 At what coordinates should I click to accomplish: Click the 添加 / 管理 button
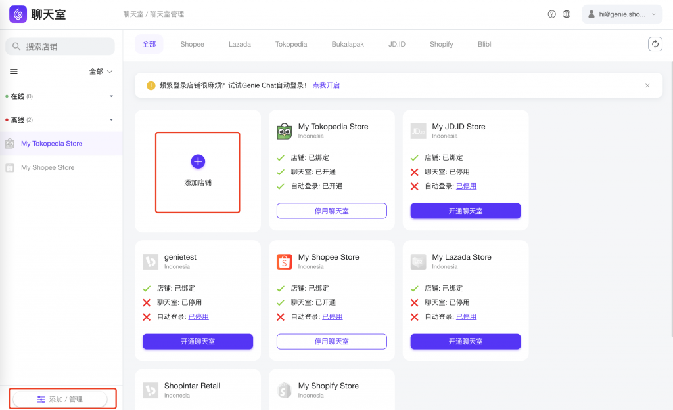coord(60,400)
